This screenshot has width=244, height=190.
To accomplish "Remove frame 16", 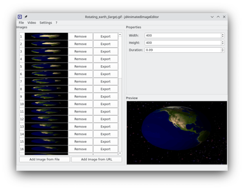I will click(x=81, y=149).
